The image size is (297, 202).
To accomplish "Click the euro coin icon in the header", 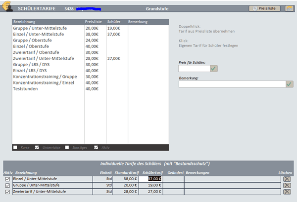I will tap(7, 7).
